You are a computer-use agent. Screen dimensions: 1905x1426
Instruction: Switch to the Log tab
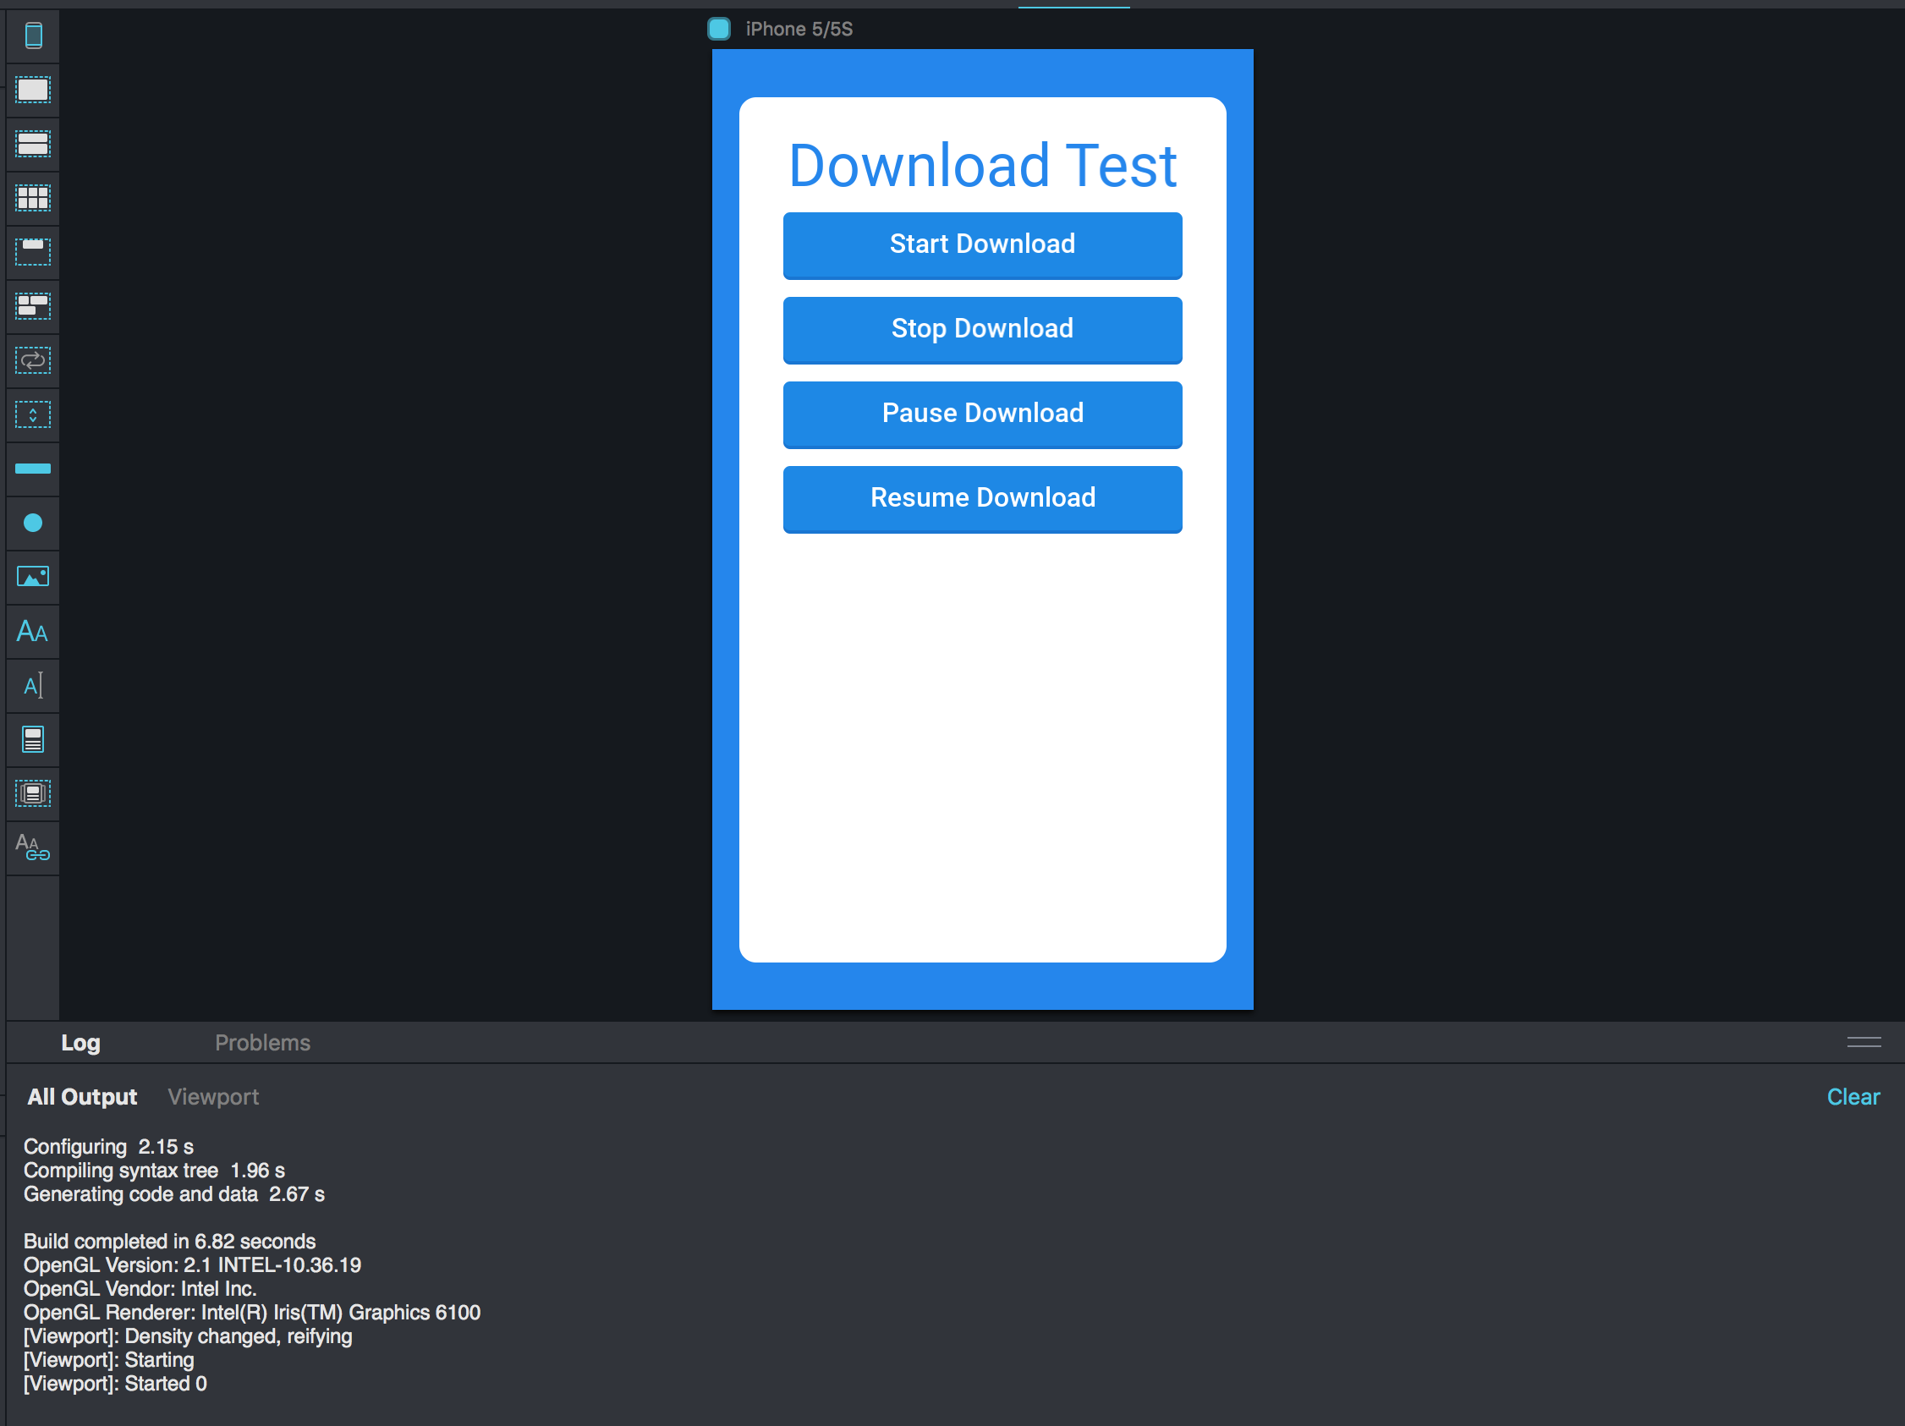click(81, 1043)
